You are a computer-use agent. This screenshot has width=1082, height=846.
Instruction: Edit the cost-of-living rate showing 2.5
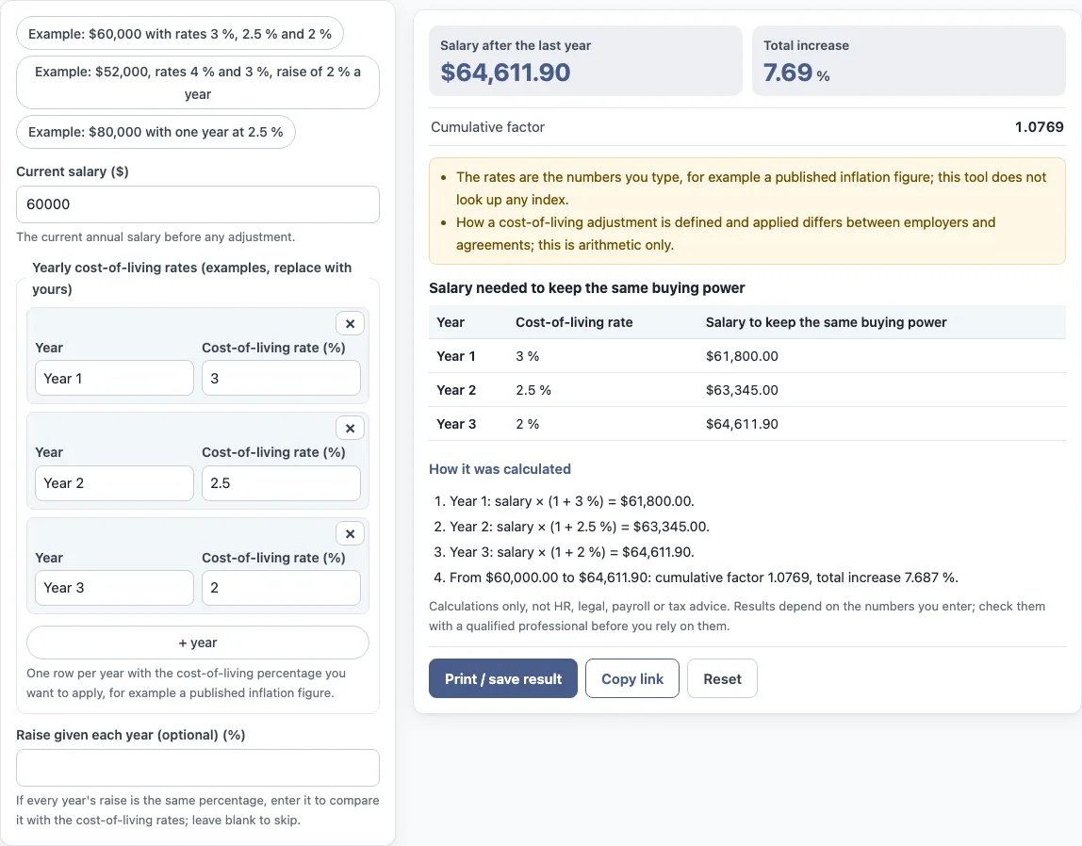pyautogui.click(x=281, y=482)
